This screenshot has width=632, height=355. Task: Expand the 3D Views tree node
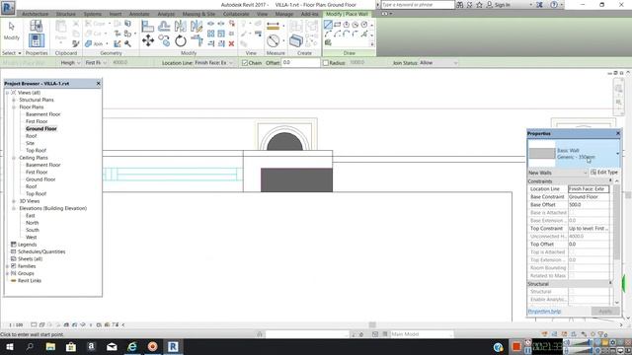pos(14,201)
